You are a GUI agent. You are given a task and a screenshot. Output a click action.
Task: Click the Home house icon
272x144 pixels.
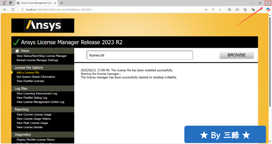(x=17, y=51)
